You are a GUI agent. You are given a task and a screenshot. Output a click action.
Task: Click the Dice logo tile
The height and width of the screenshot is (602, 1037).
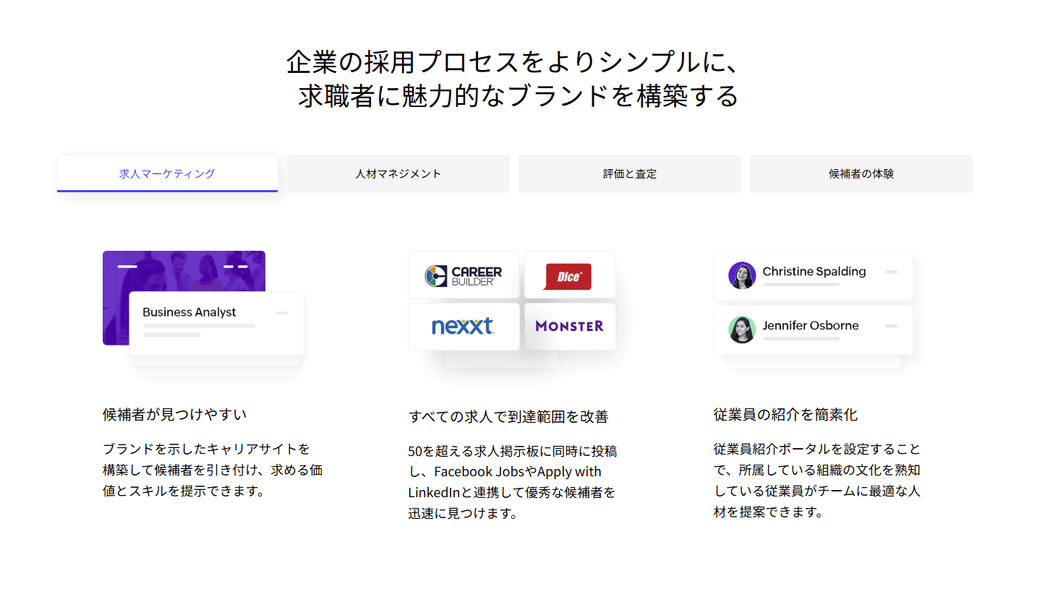pyautogui.click(x=570, y=275)
